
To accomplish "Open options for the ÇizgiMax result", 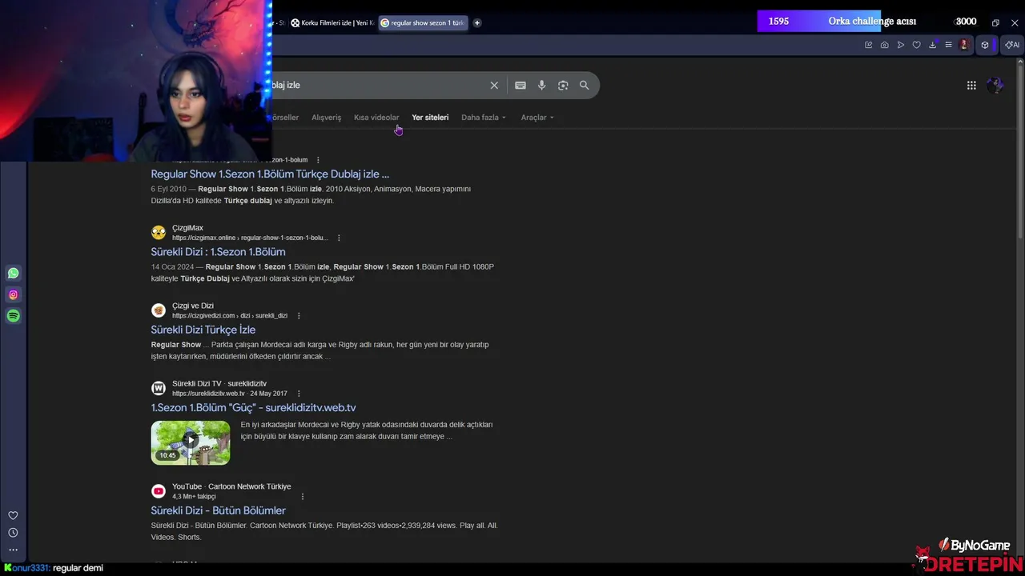I will click(x=339, y=238).
